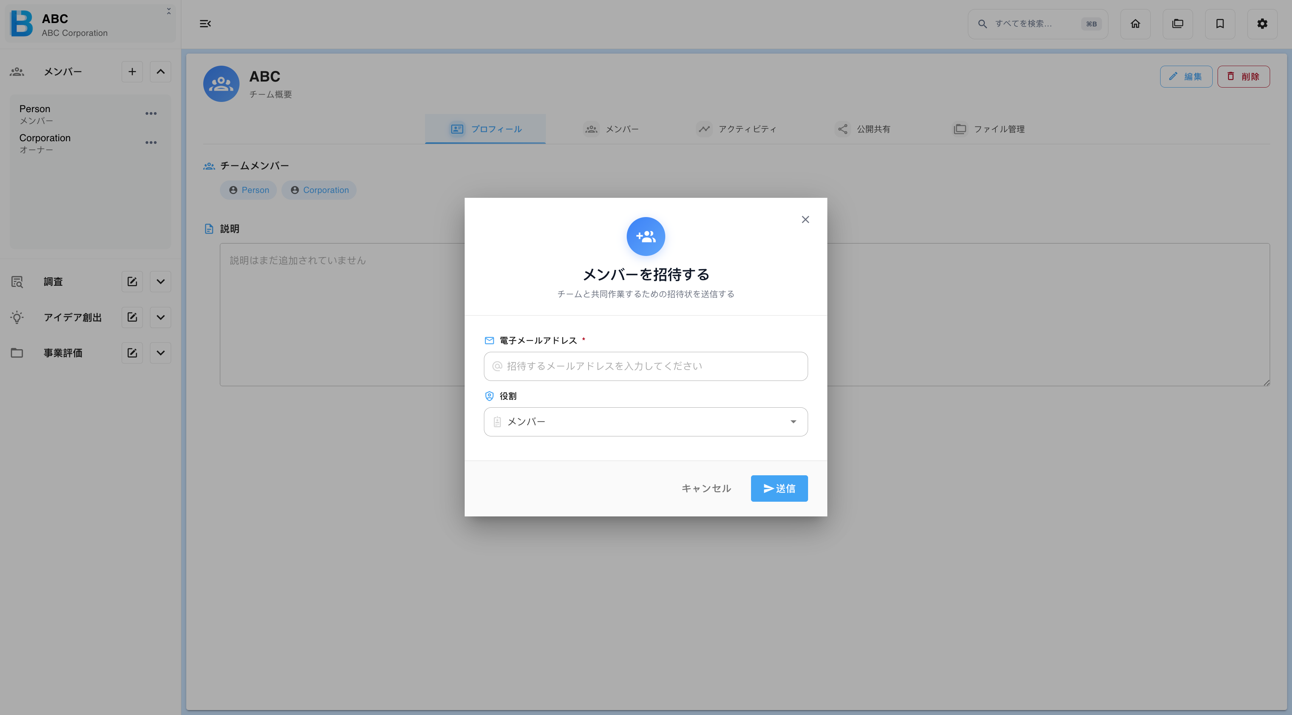Click the add-member icon in dialog header
1292x715 pixels.
[x=646, y=236]
